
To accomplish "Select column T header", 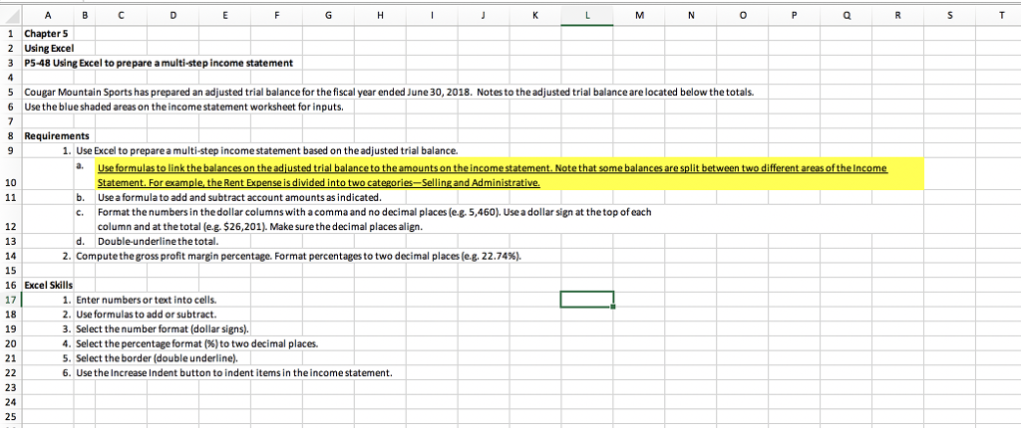I will coord(997,18).
